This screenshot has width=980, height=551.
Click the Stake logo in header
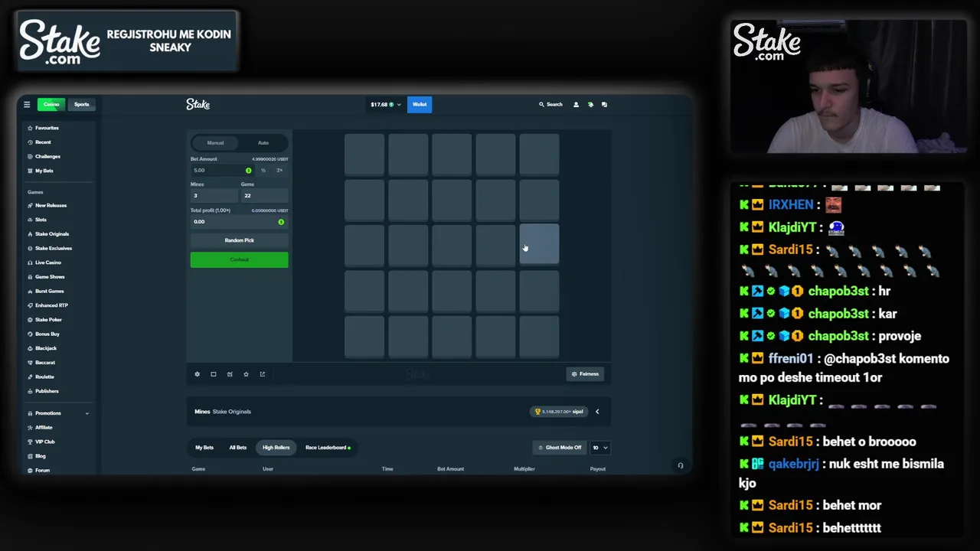[198, 104]
